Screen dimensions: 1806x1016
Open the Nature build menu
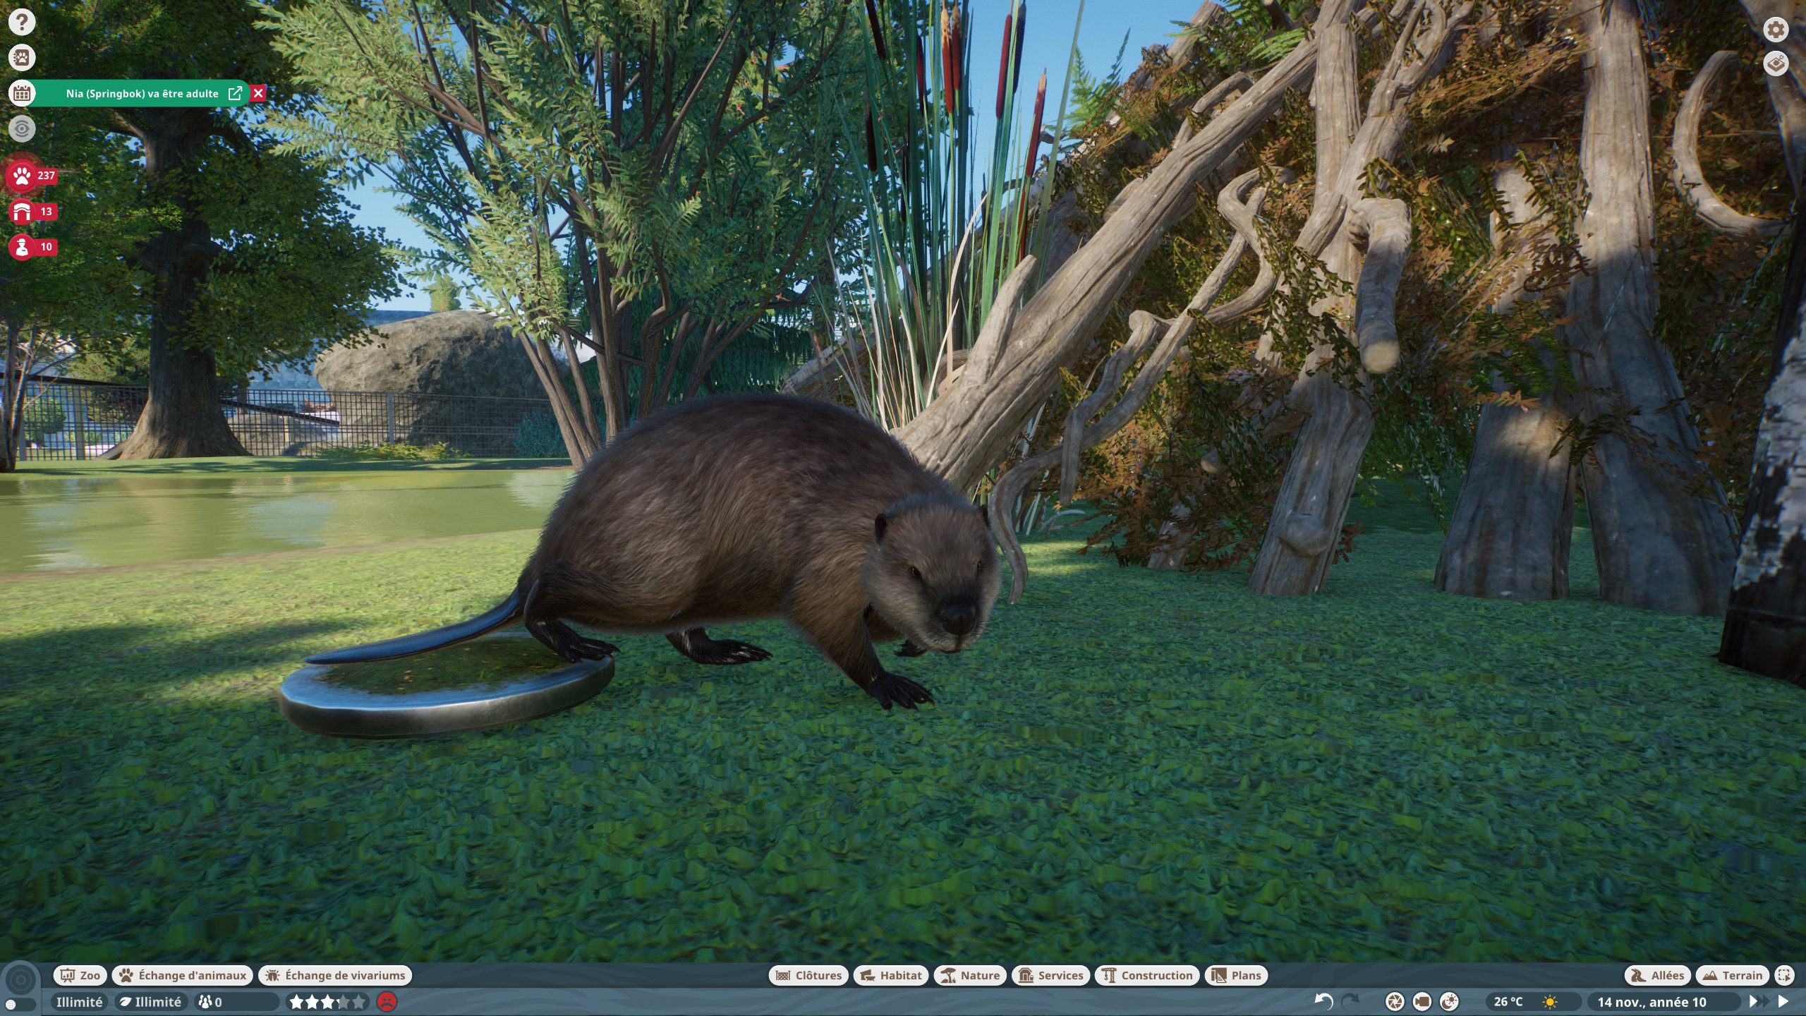[x=970, y=975]
